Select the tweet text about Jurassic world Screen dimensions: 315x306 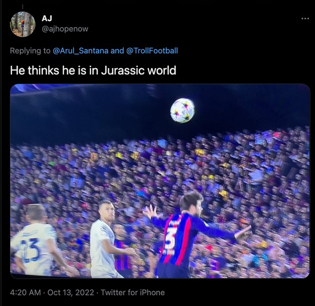93,70
